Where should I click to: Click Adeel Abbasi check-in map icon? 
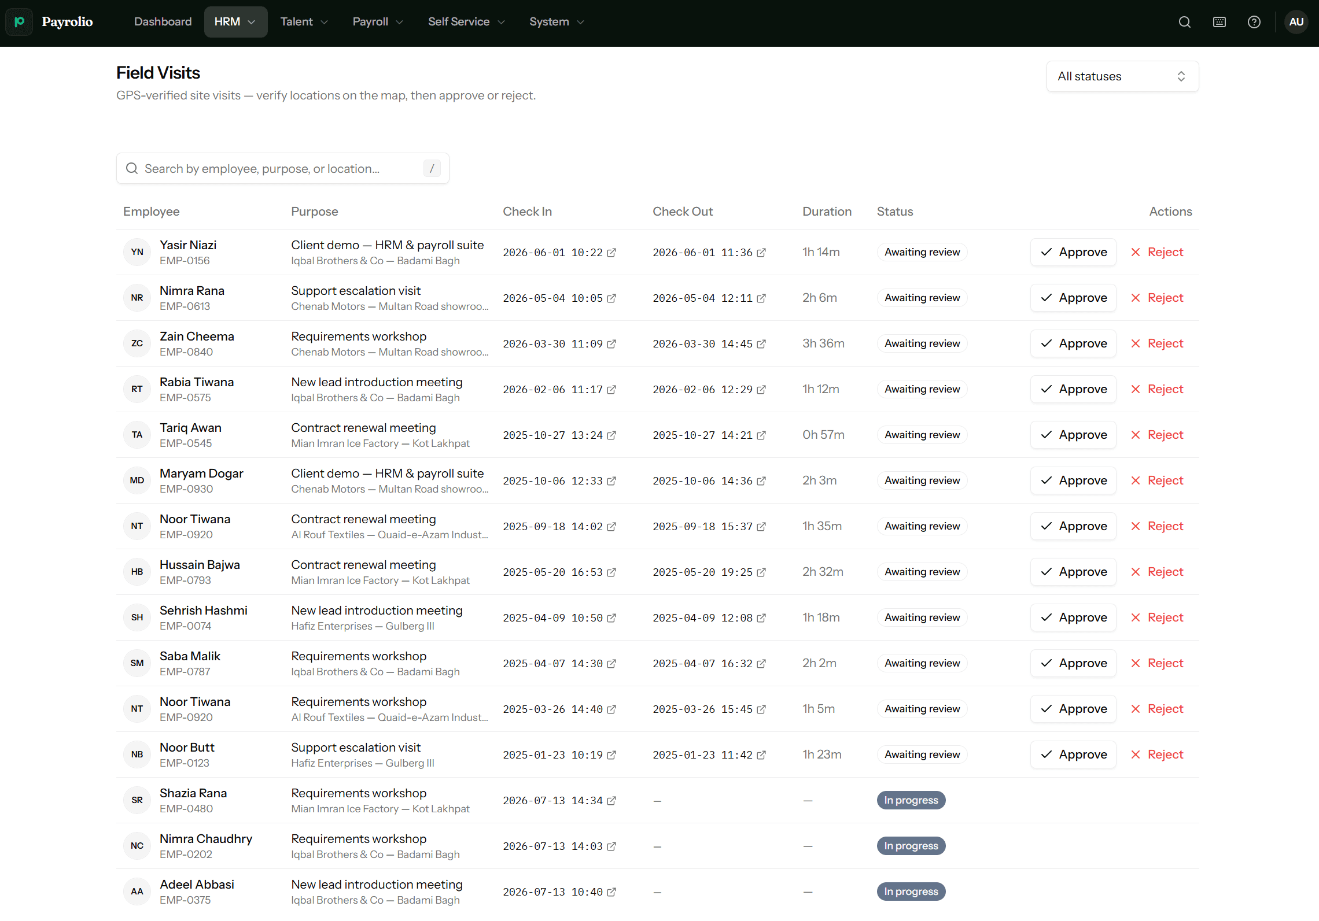[611, 892]
